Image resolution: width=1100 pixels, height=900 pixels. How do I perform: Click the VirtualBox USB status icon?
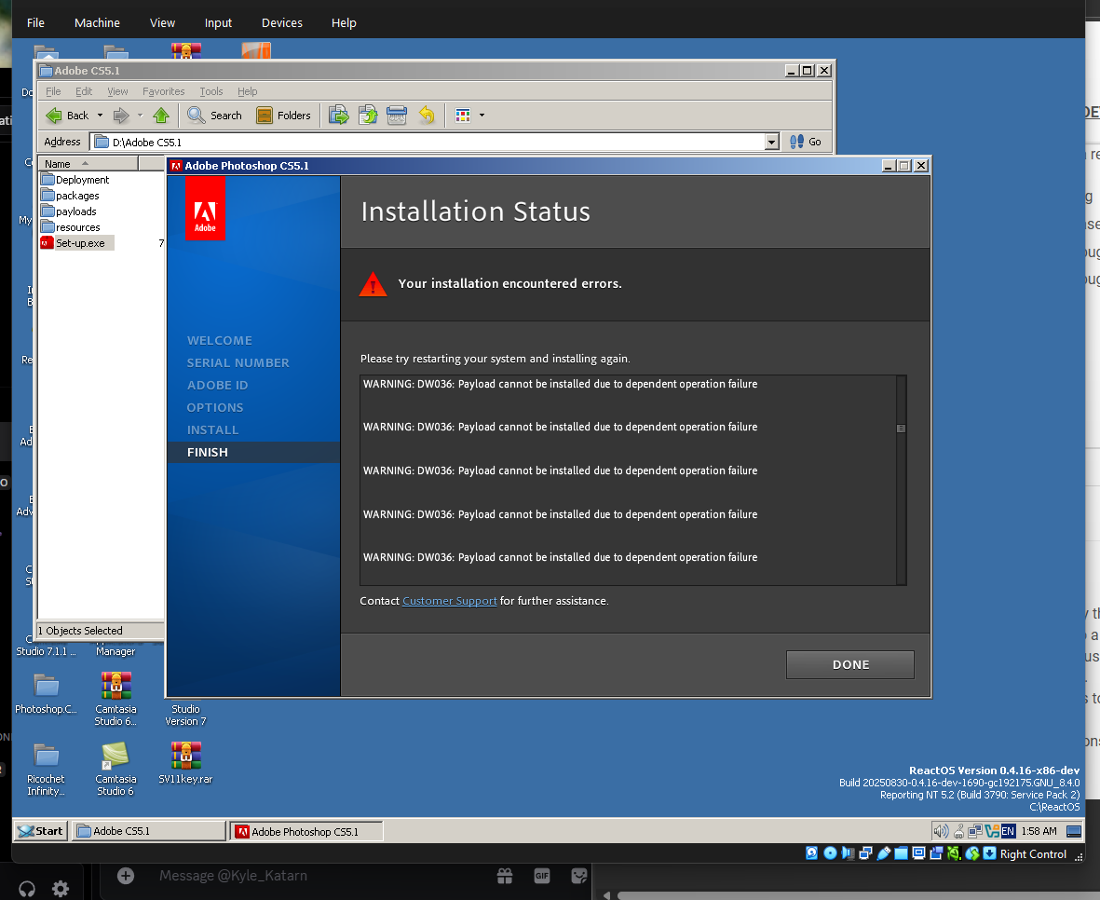(884, 853)
